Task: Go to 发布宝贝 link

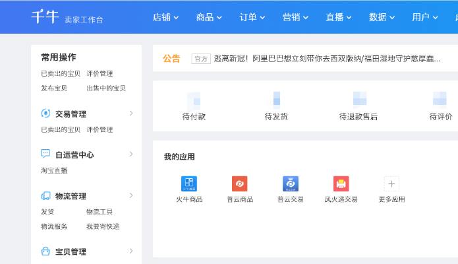Action: pos(54,88)
